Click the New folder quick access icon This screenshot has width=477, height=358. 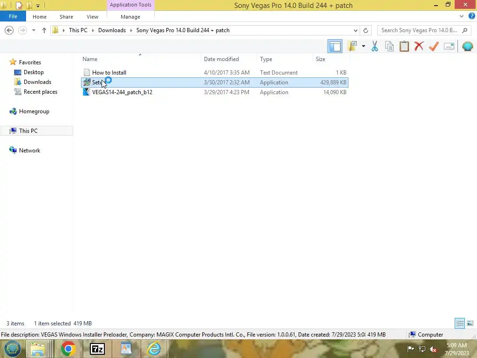point(29,5)
